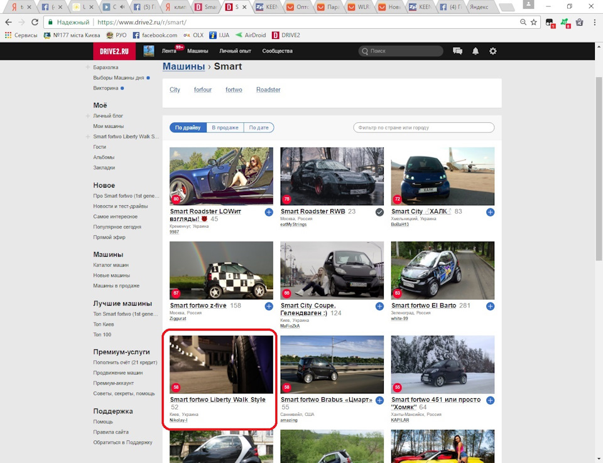Open messages chat icon in header

[457, 51]
